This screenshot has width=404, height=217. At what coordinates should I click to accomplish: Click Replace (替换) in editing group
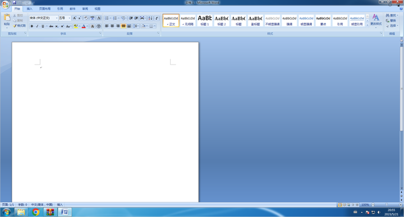point(391,21)
